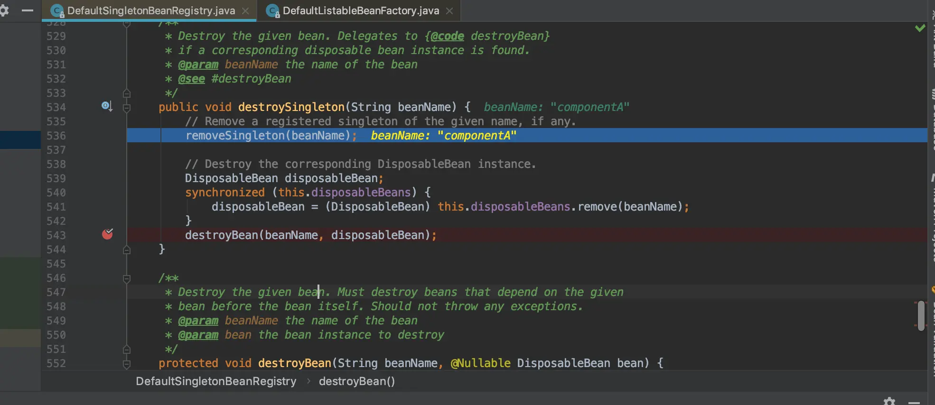The image size is (935, 405).
Task: Click @param tag on line 531
Action: [x=198, y=64]
